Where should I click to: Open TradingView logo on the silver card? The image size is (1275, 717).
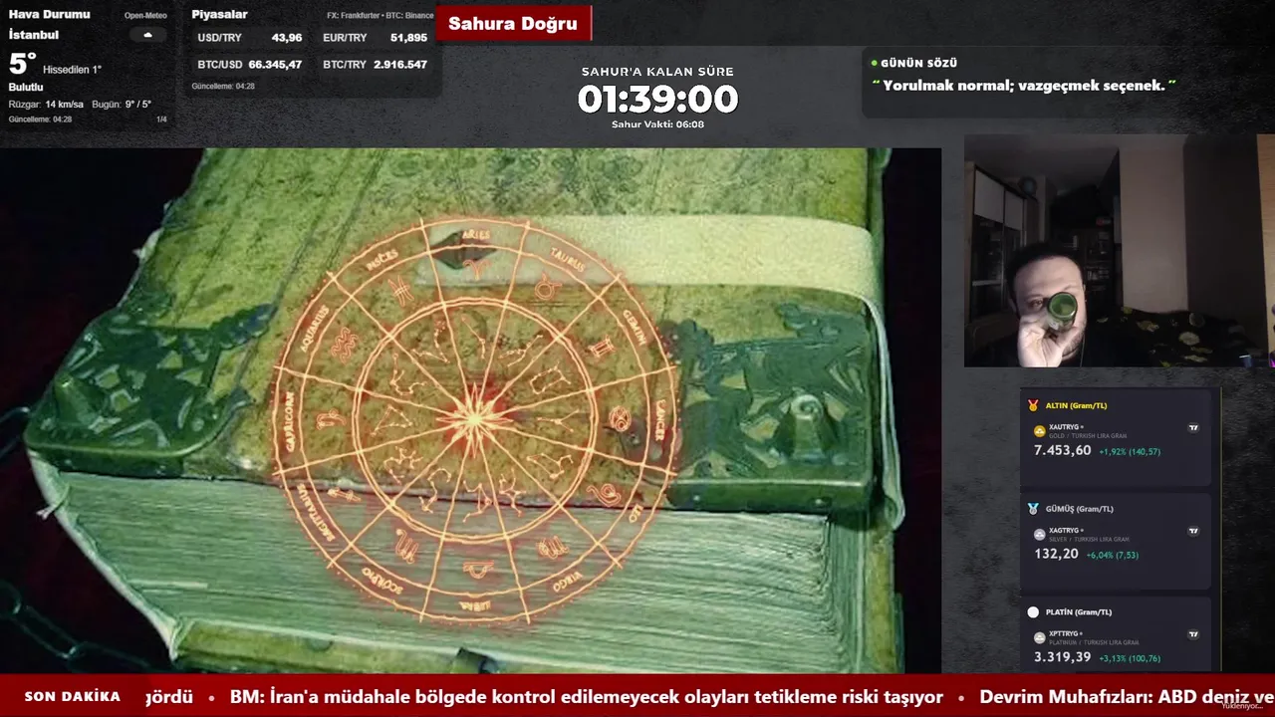point(1193,531)
